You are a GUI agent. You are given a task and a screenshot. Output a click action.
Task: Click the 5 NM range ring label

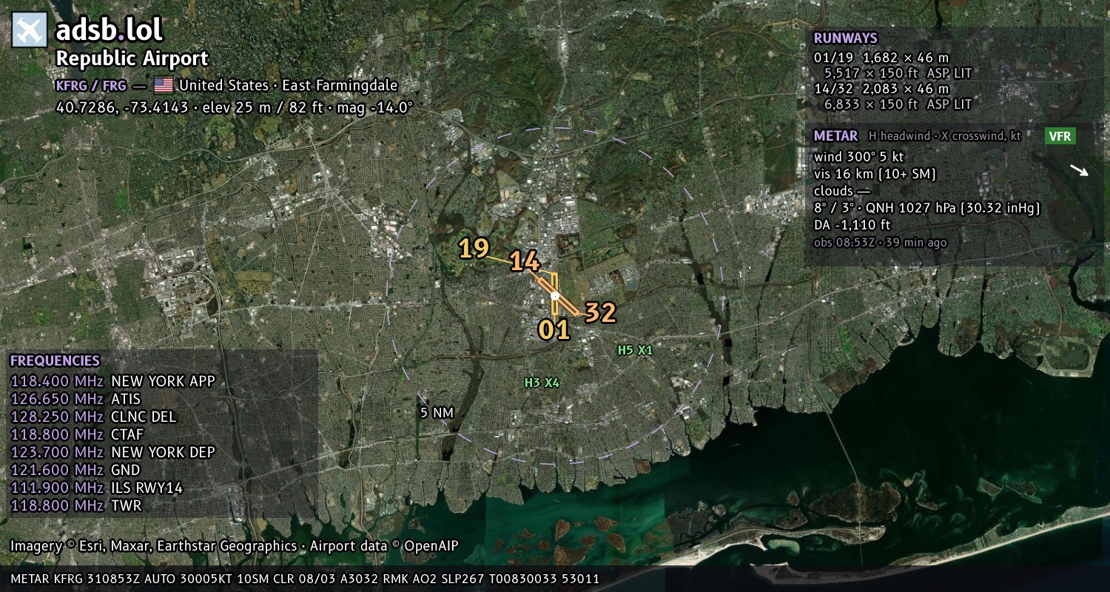coord(435,412)
